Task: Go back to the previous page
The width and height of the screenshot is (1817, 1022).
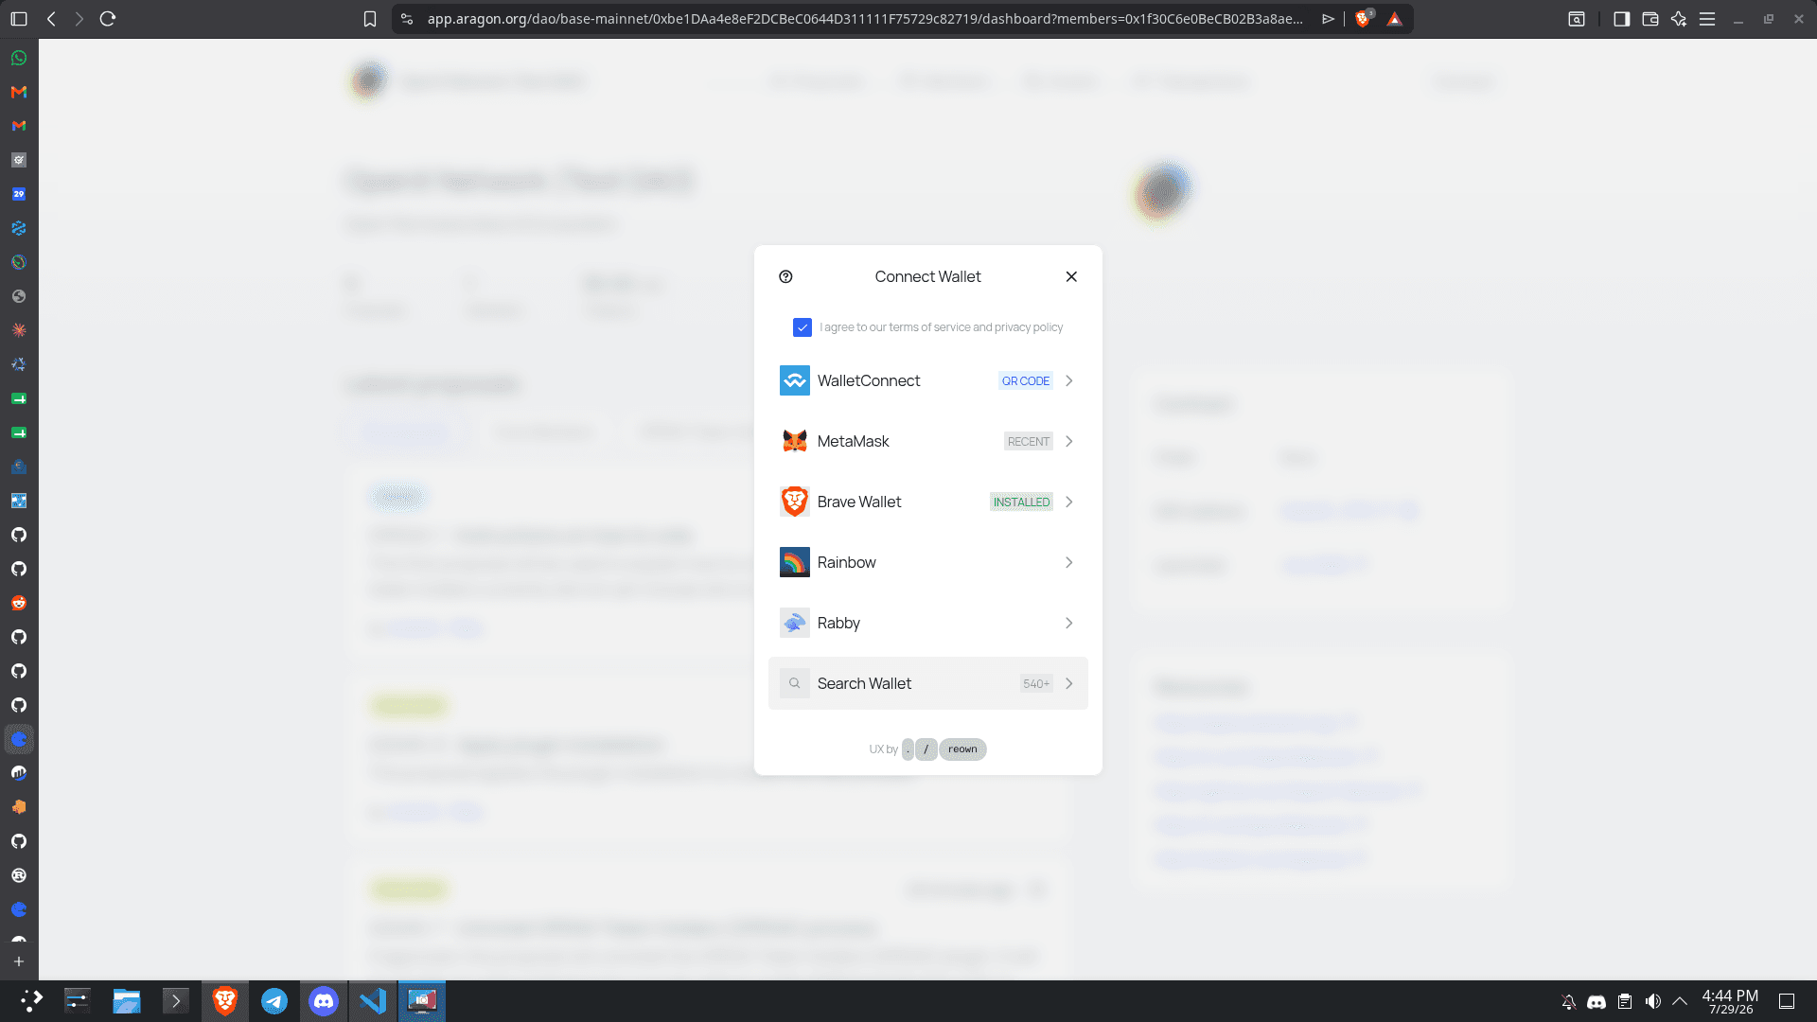Action: coord(51,19)
